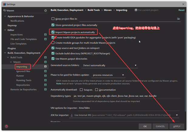Collapse the Build Tools node
The image size is (188, 132).
8,57
